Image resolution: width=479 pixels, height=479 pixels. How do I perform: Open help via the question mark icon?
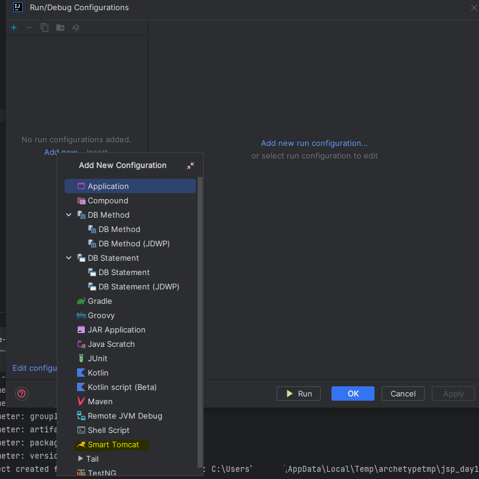pyautogui.click(x=22, y=393)
